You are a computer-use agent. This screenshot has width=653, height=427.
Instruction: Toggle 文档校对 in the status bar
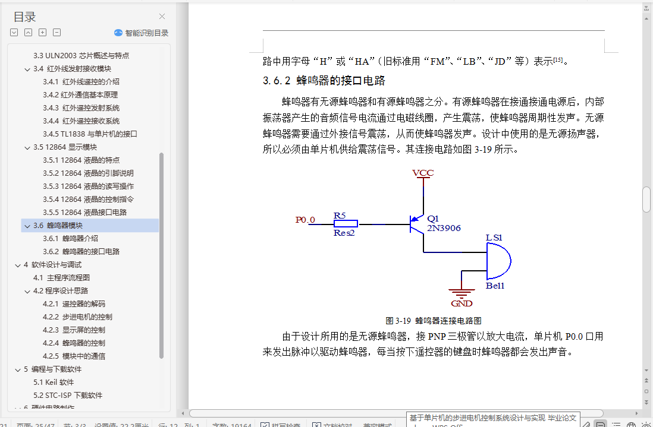[x=332, y=425]
